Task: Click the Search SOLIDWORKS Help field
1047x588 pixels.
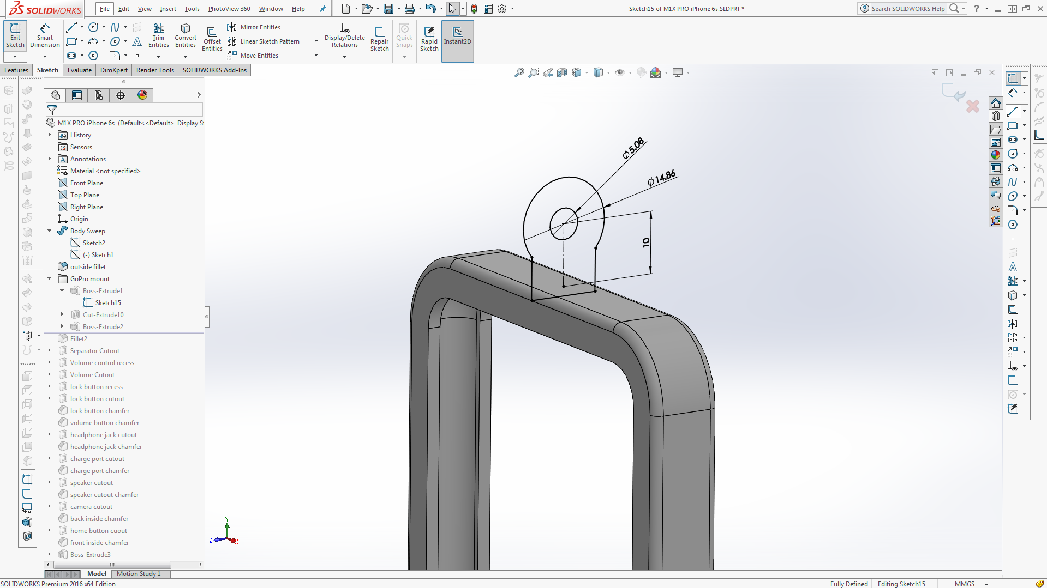Action: point(907,9)
